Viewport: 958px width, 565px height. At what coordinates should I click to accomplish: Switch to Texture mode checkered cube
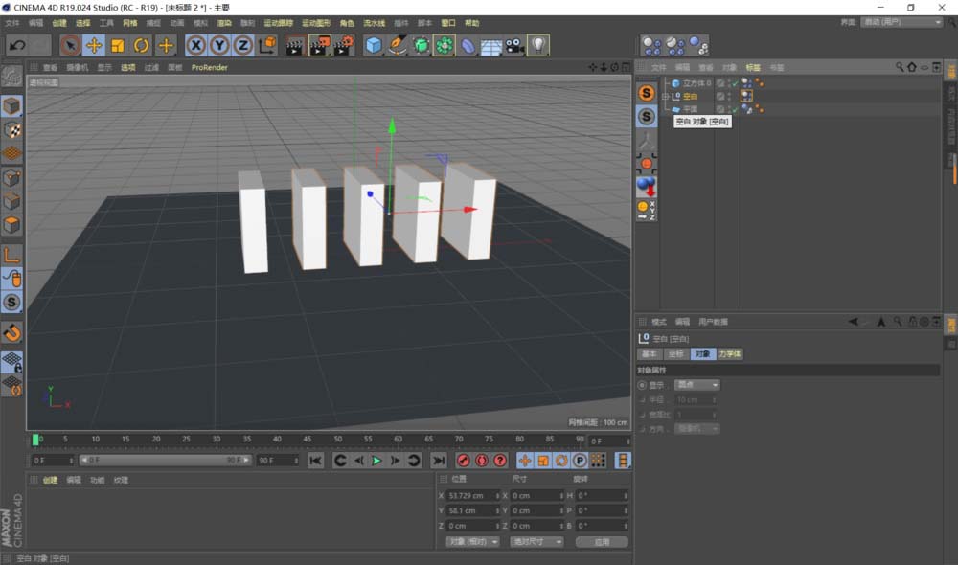(11, 130)
